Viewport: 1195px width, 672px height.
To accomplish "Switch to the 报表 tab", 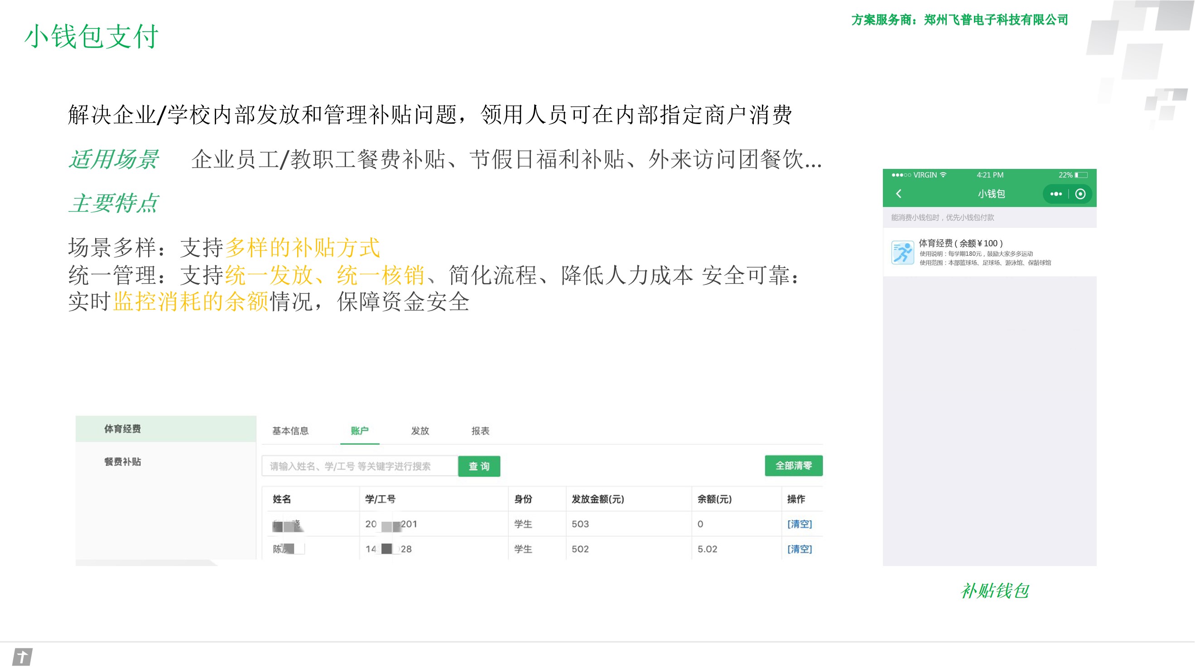I will click(x=480, y=431).
